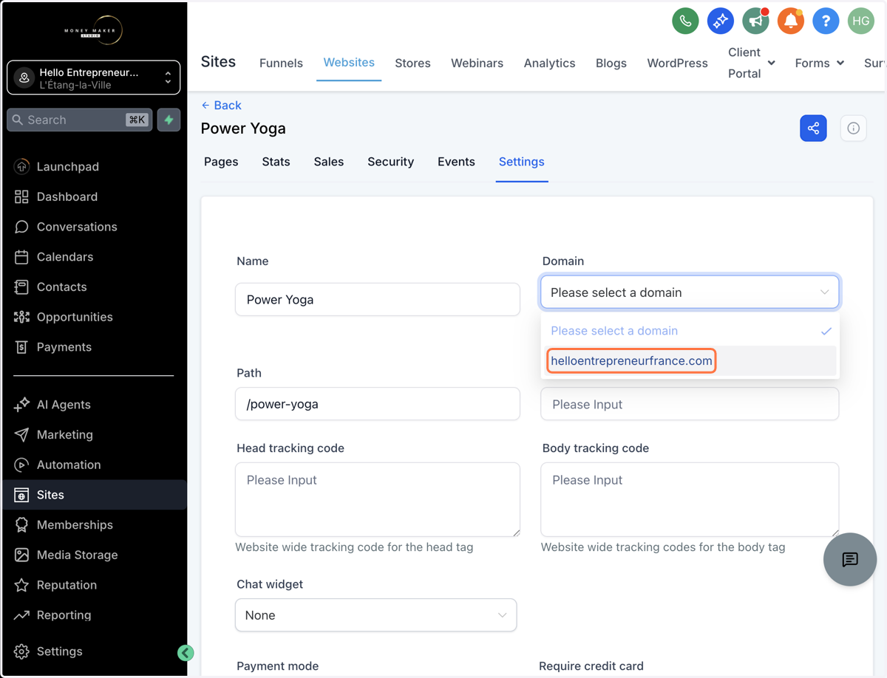
Task: Click the sidebar Search box
Action: coord(80,120)
